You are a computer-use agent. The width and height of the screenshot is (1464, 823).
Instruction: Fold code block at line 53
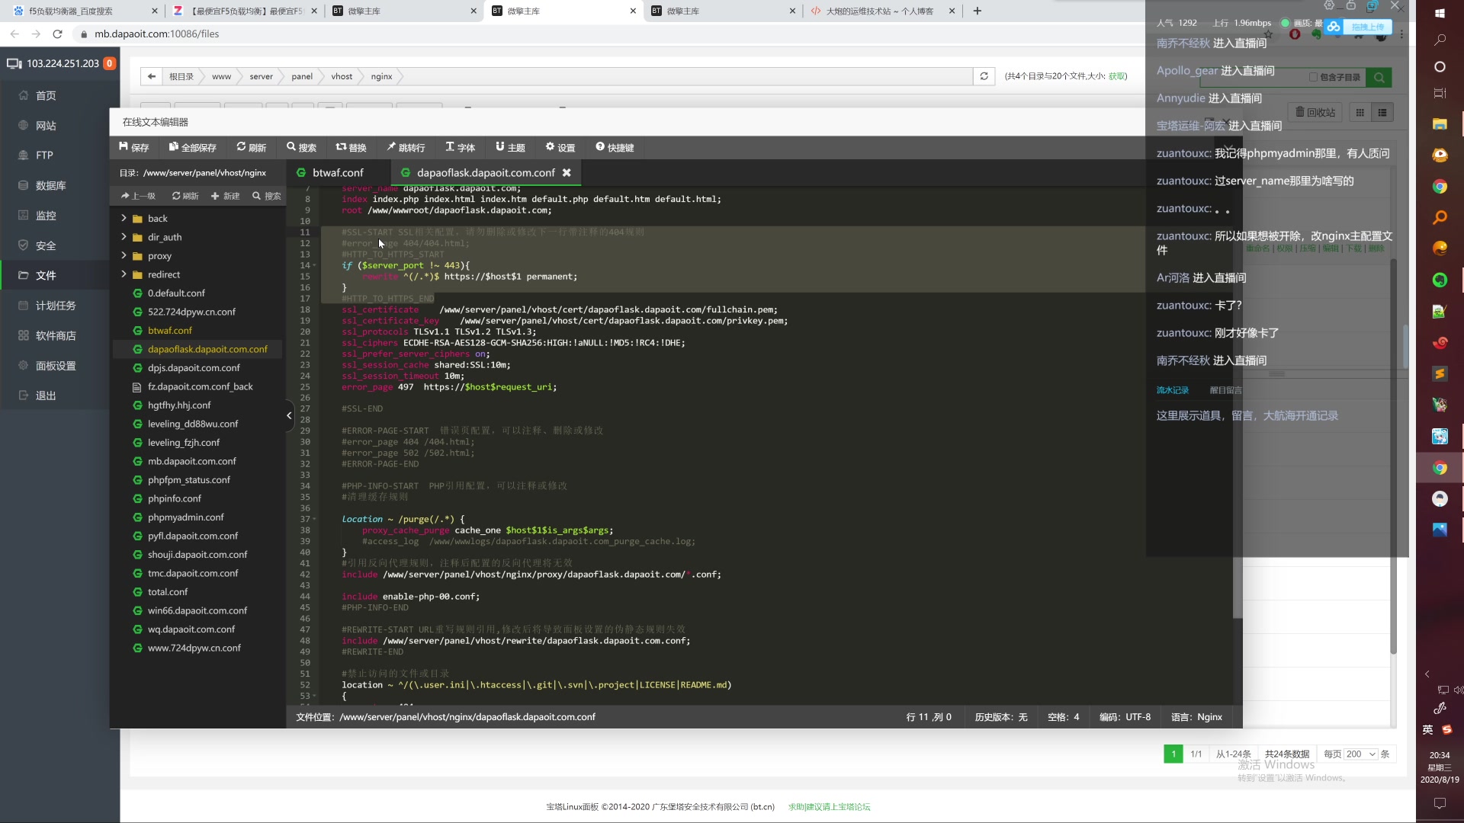click(314, 697)
